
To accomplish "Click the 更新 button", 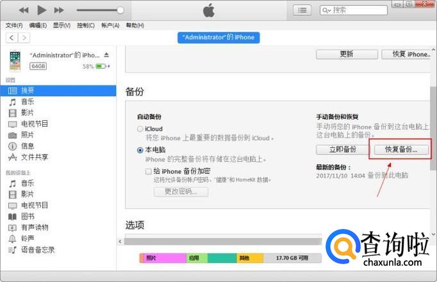I will [x=347, y=54].
